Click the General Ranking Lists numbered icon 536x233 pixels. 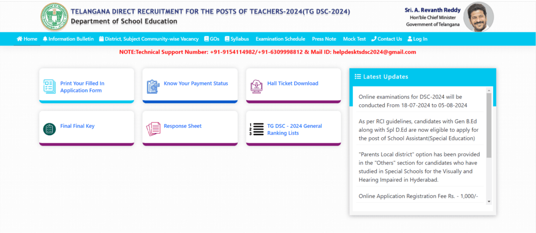[x=256, y=129]
